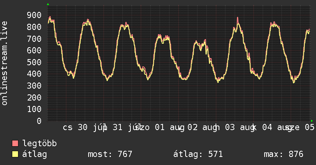Image resolution: width=316 pixels, height=165 pixels.
Task: Click the 400 y-axis label
Action: [x=34, y=74]
